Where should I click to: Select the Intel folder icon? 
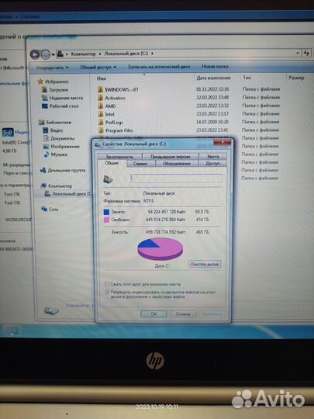tap(101, 114)
